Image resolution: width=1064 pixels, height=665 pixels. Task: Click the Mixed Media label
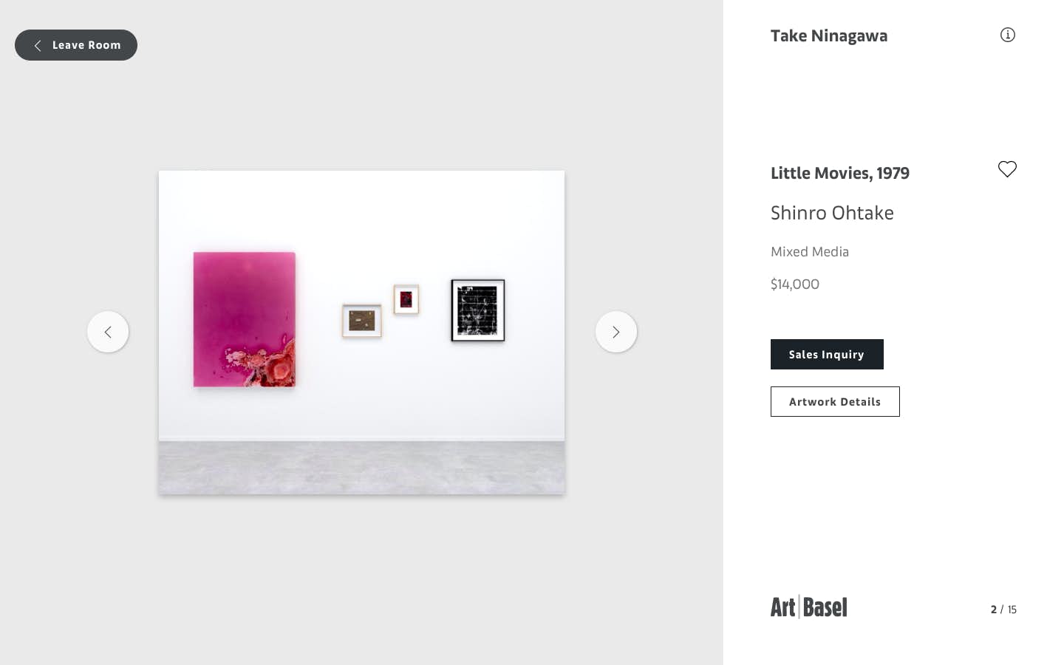[x=810, y=252]
